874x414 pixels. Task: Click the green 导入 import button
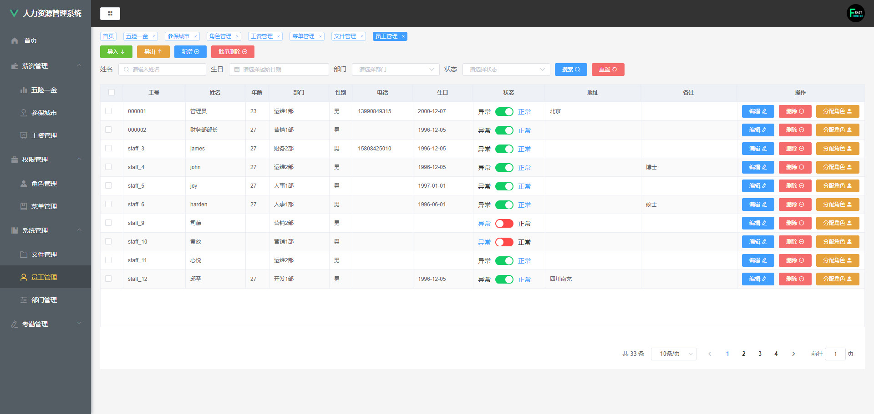pos(116,52)
